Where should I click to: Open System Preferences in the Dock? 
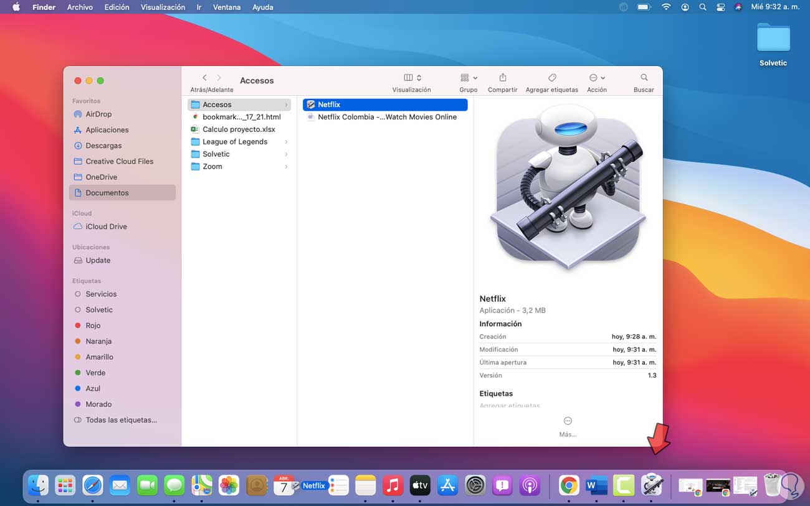pos(475,485)
